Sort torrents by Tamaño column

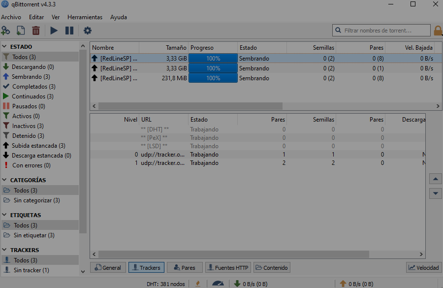[164, 48]
